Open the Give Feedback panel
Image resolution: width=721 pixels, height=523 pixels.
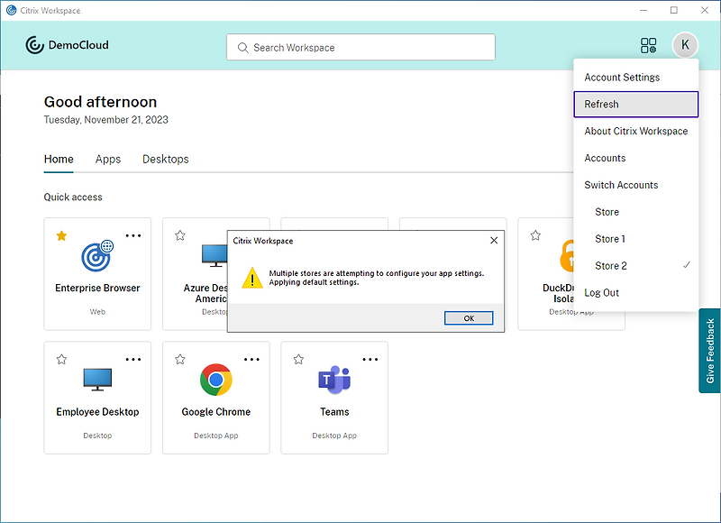[x=708, y=350]
